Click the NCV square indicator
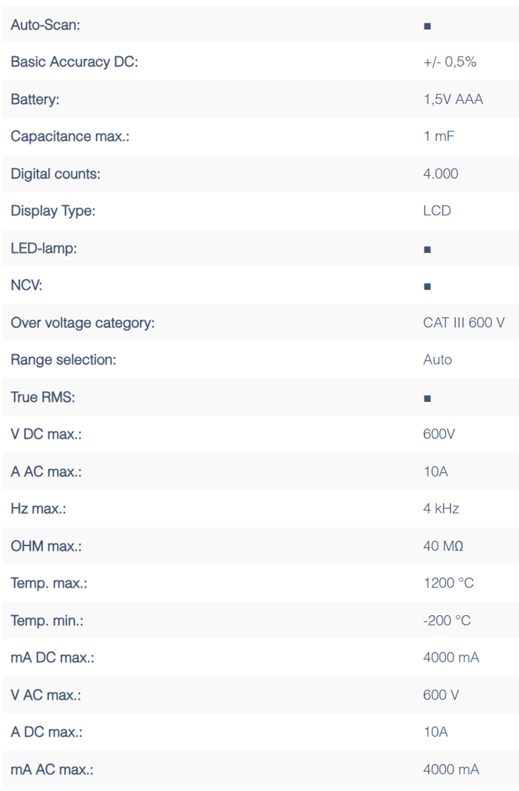The image size is (519, 791). [x=427, y=286]
